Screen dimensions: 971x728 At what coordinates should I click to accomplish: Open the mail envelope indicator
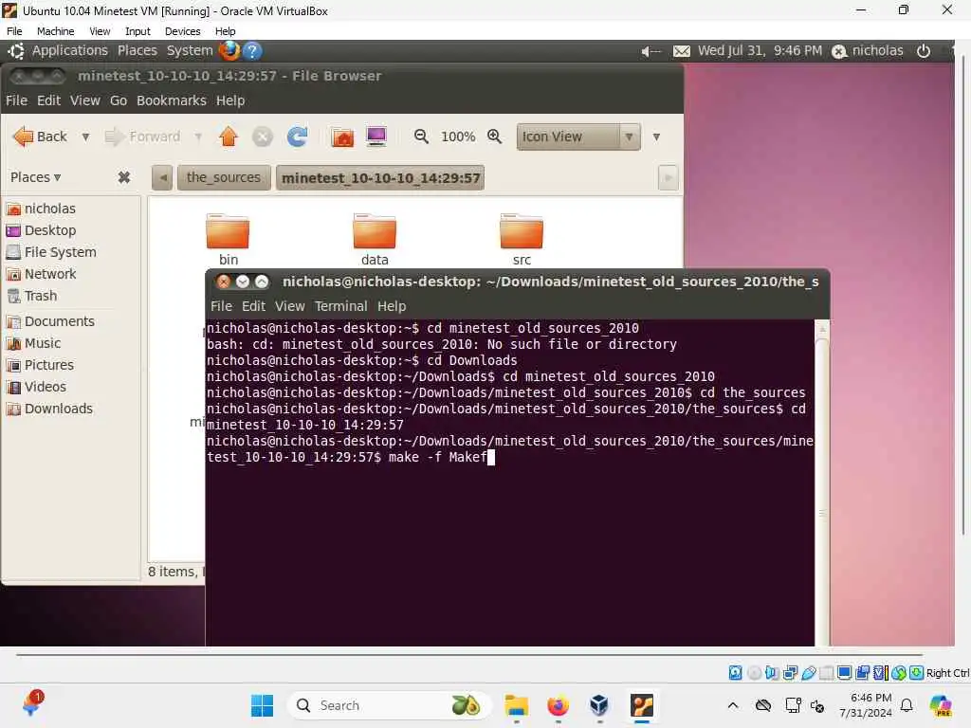click(681, 51)
